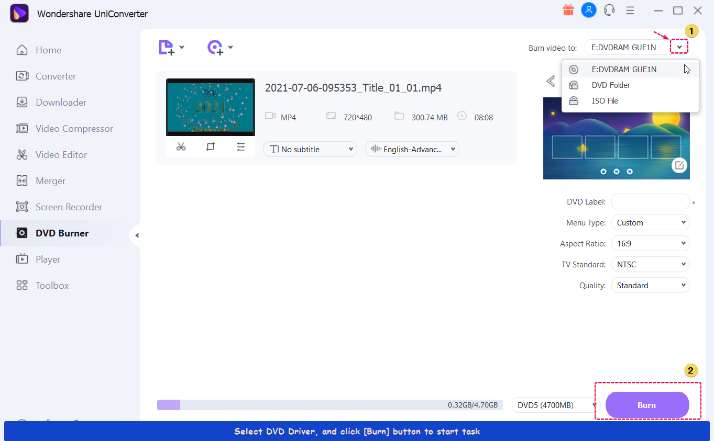Click the crop icon under the video thumbnail
This screenshot has height=441, width=714.
click(x=211, y=147)
